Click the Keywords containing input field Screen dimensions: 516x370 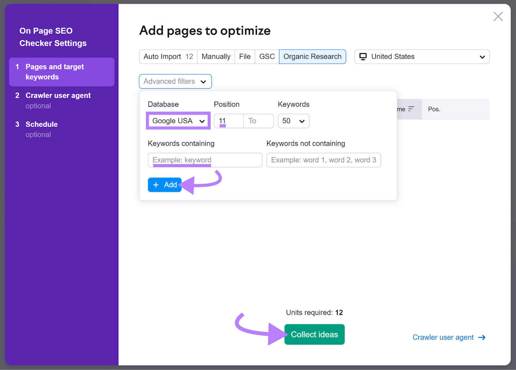(x=204, y=160)
